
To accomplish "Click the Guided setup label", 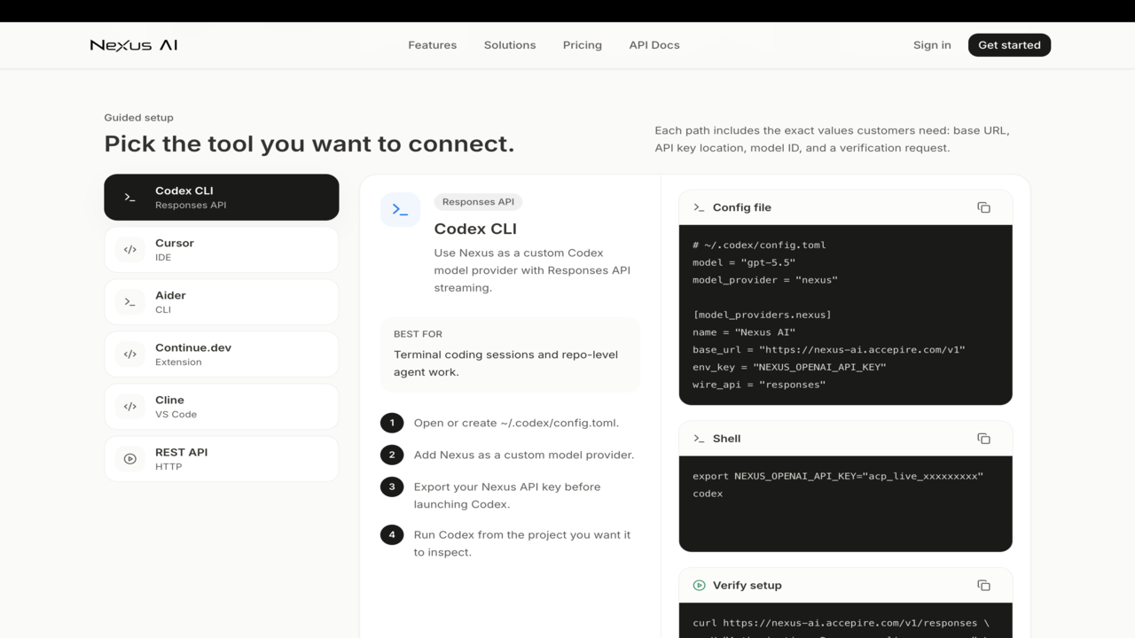I will [x=139, y=118].
